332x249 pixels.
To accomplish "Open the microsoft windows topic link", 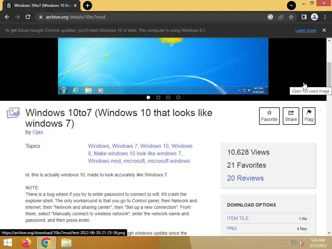I will point(169,161).
